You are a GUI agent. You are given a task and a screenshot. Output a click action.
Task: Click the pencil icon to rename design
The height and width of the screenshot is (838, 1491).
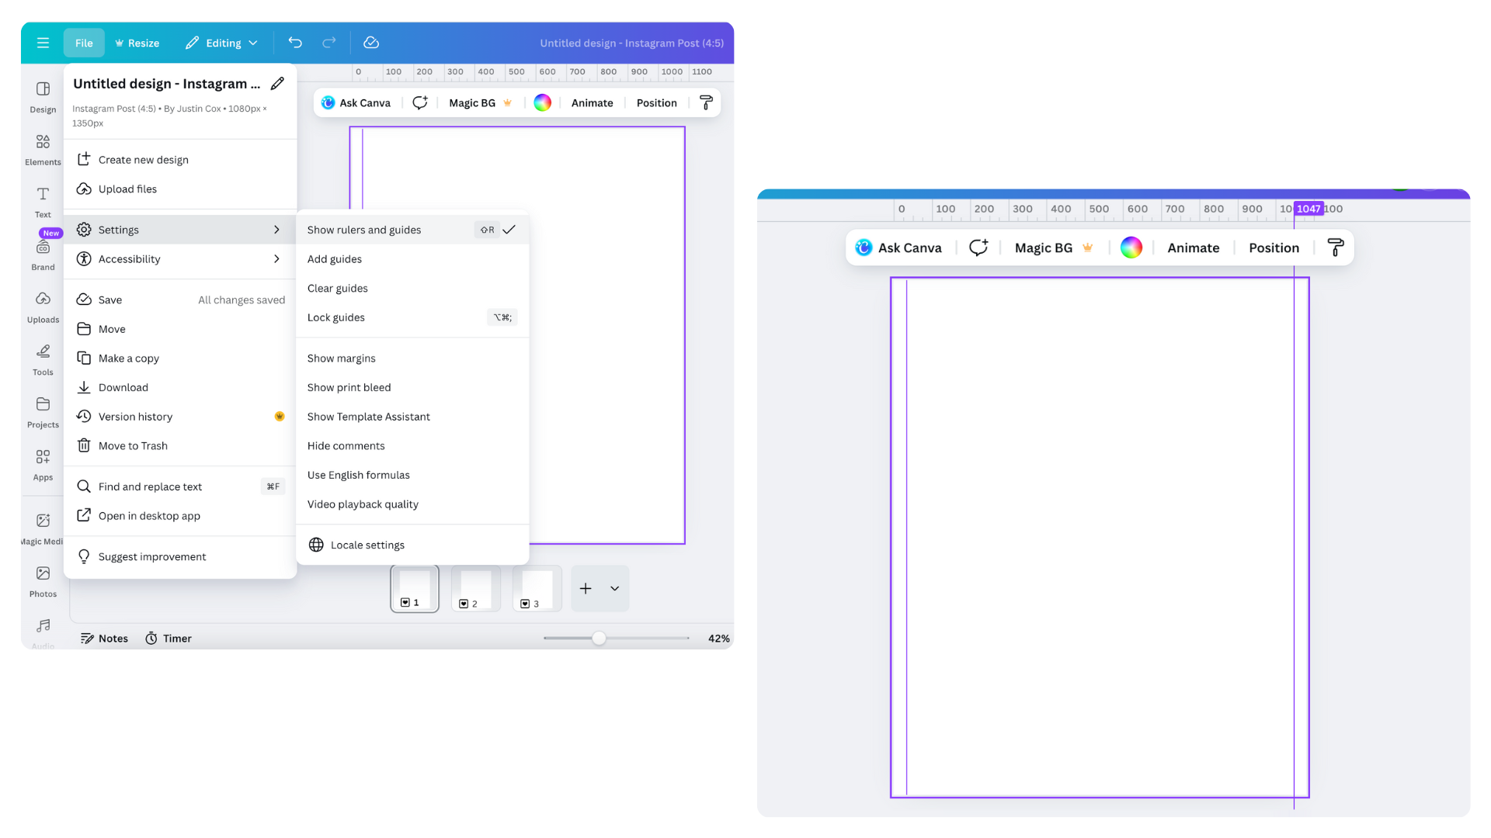(x=277, y=84)
